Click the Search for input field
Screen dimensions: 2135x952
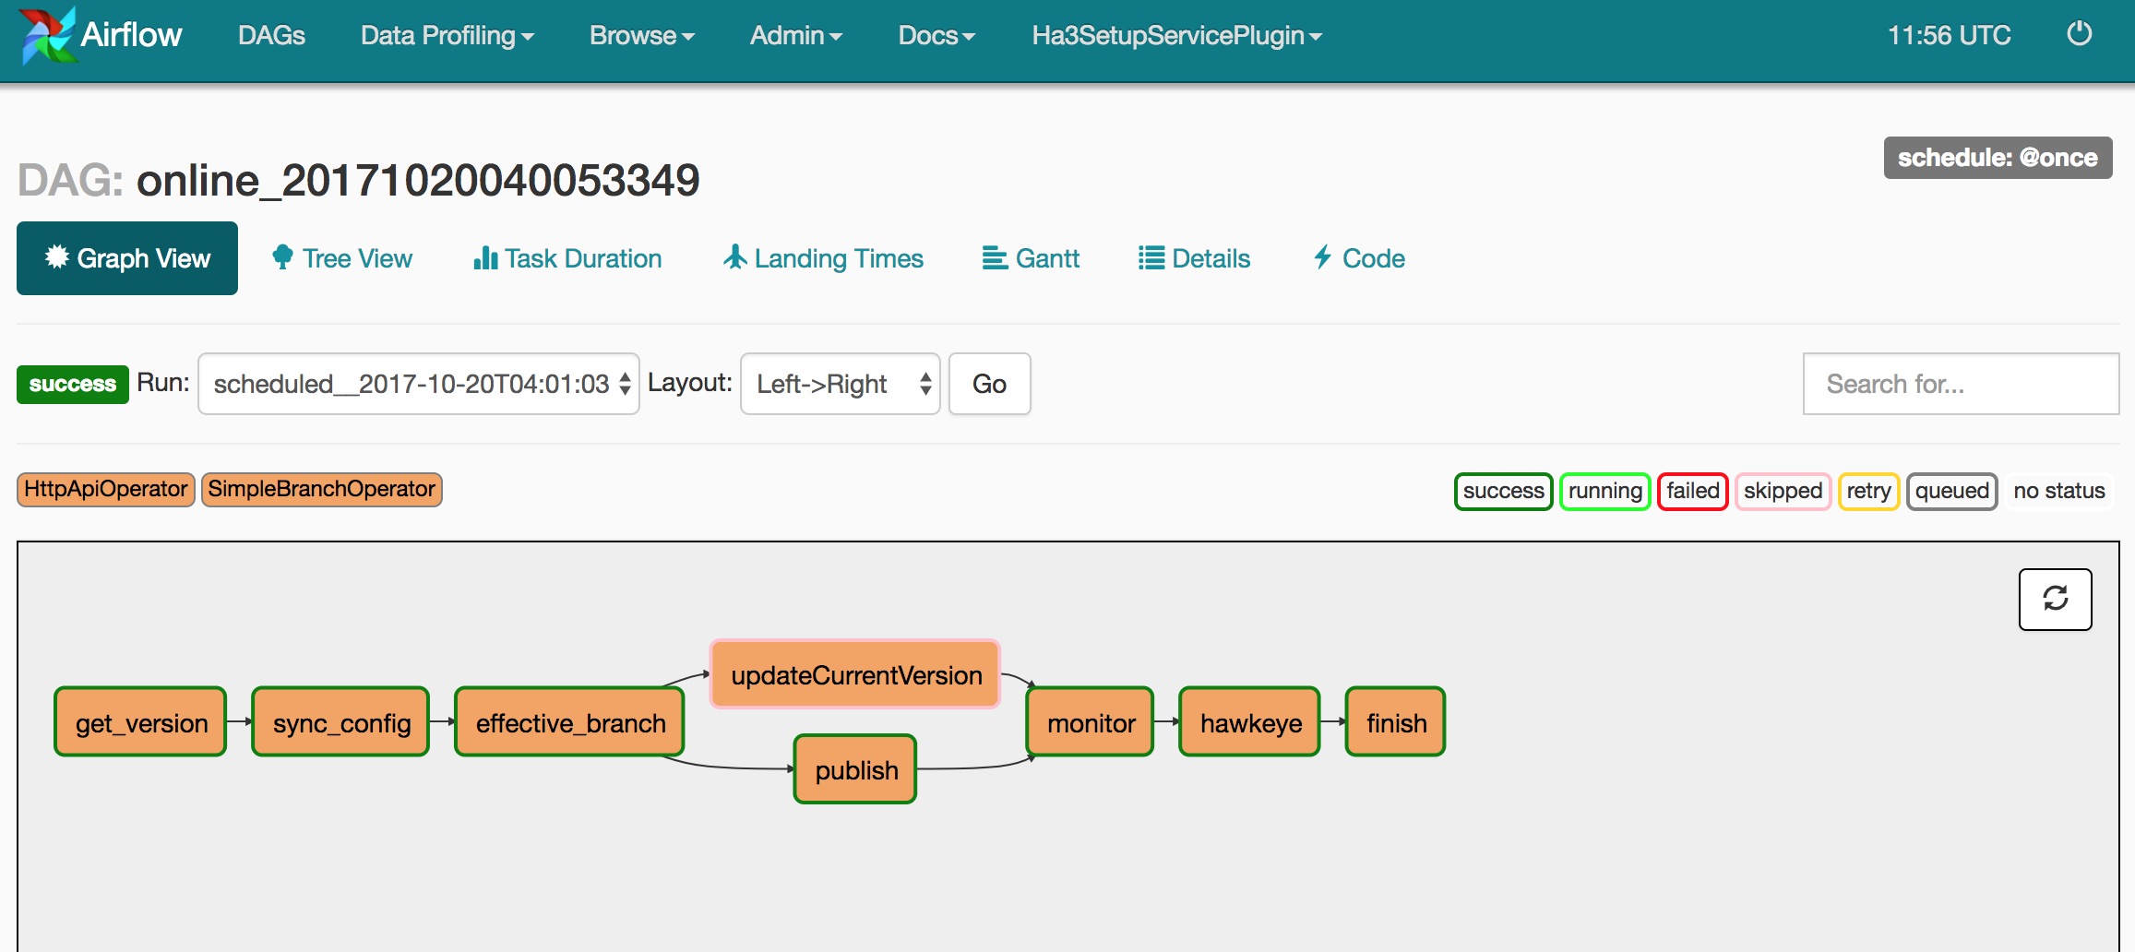coord(1961,384)
